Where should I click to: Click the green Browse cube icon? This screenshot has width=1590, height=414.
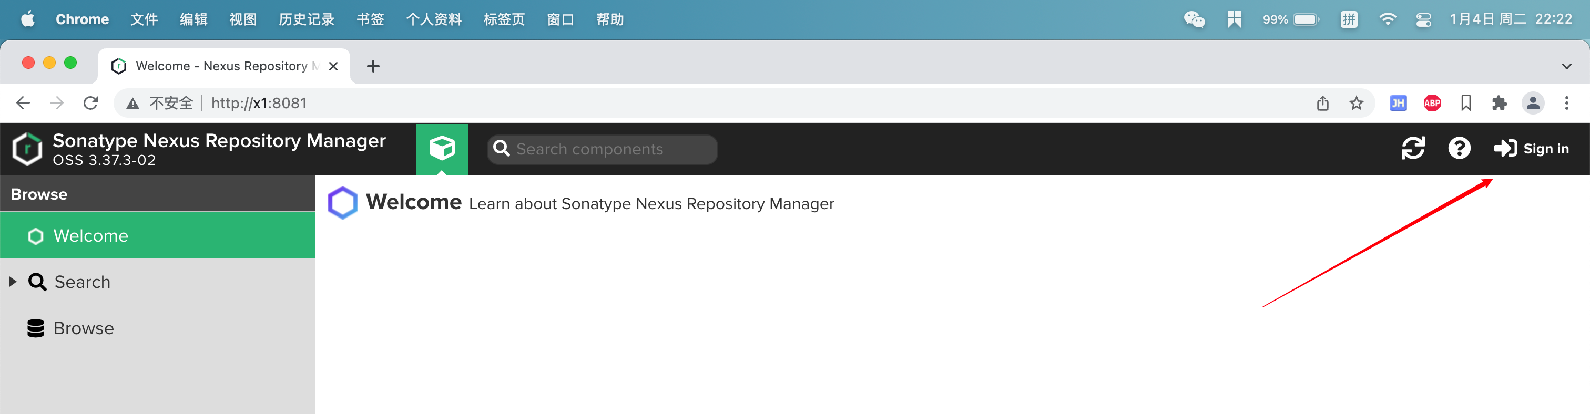click(442, 149)
